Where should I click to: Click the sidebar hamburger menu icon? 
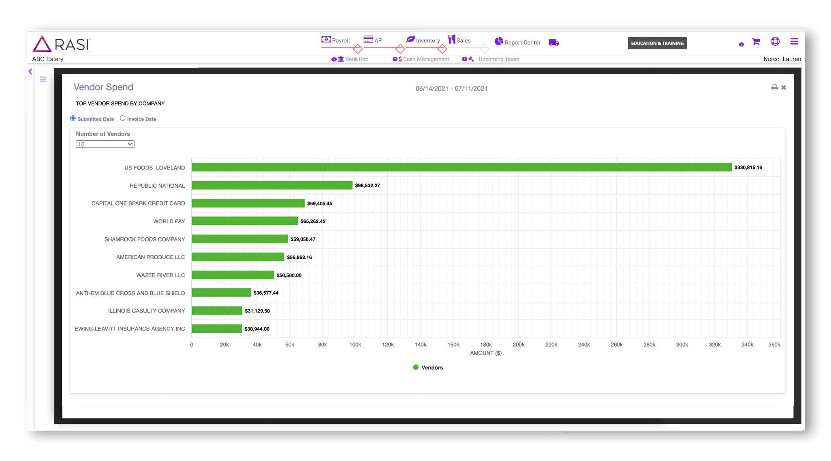point(43,79)
